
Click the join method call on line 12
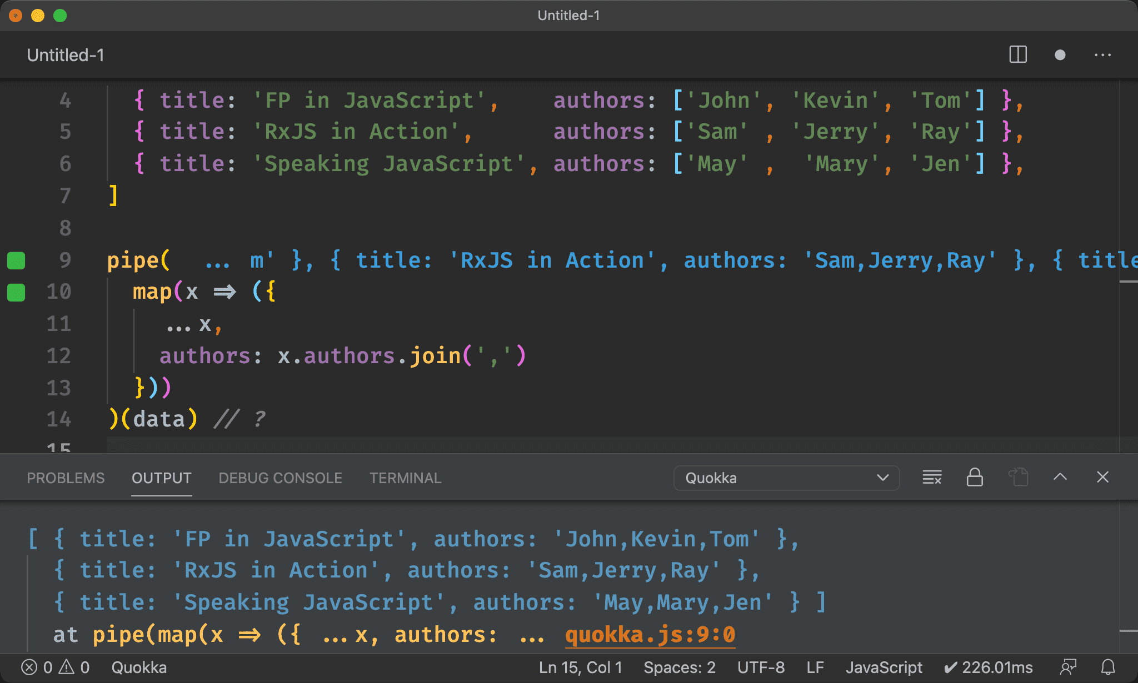coord(435,355)
